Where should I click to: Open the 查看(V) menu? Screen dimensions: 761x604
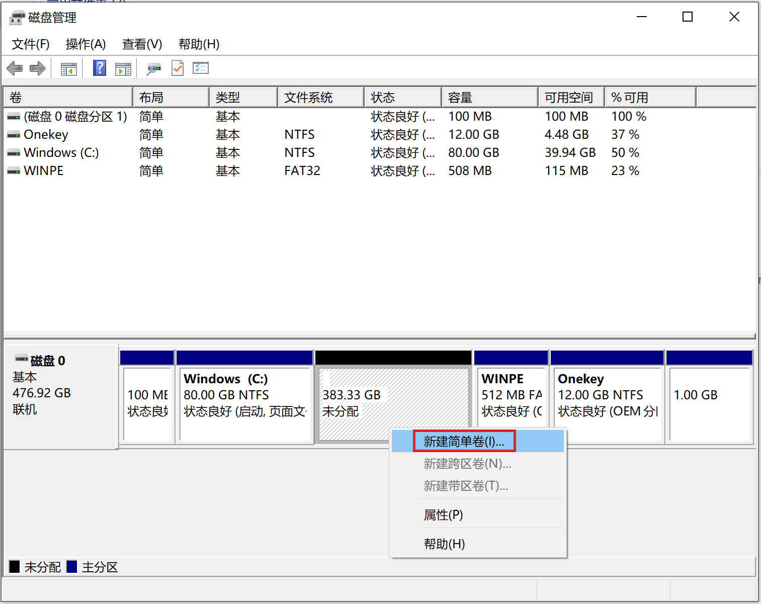pyautogui.click(x=142, y=44)
